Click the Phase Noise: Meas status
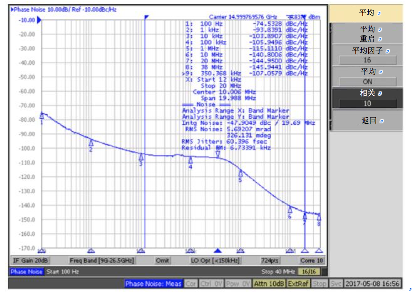Screen dimensions: 414x294 coord(154,284)
